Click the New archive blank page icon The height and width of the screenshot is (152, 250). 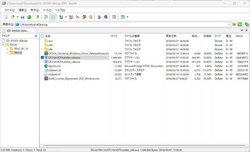[6, 17]
